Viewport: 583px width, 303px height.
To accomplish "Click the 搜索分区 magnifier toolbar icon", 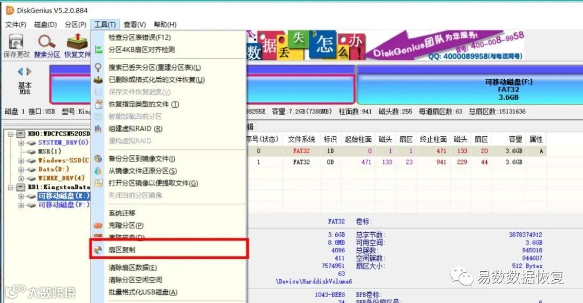I will click(x=46, y=41).
